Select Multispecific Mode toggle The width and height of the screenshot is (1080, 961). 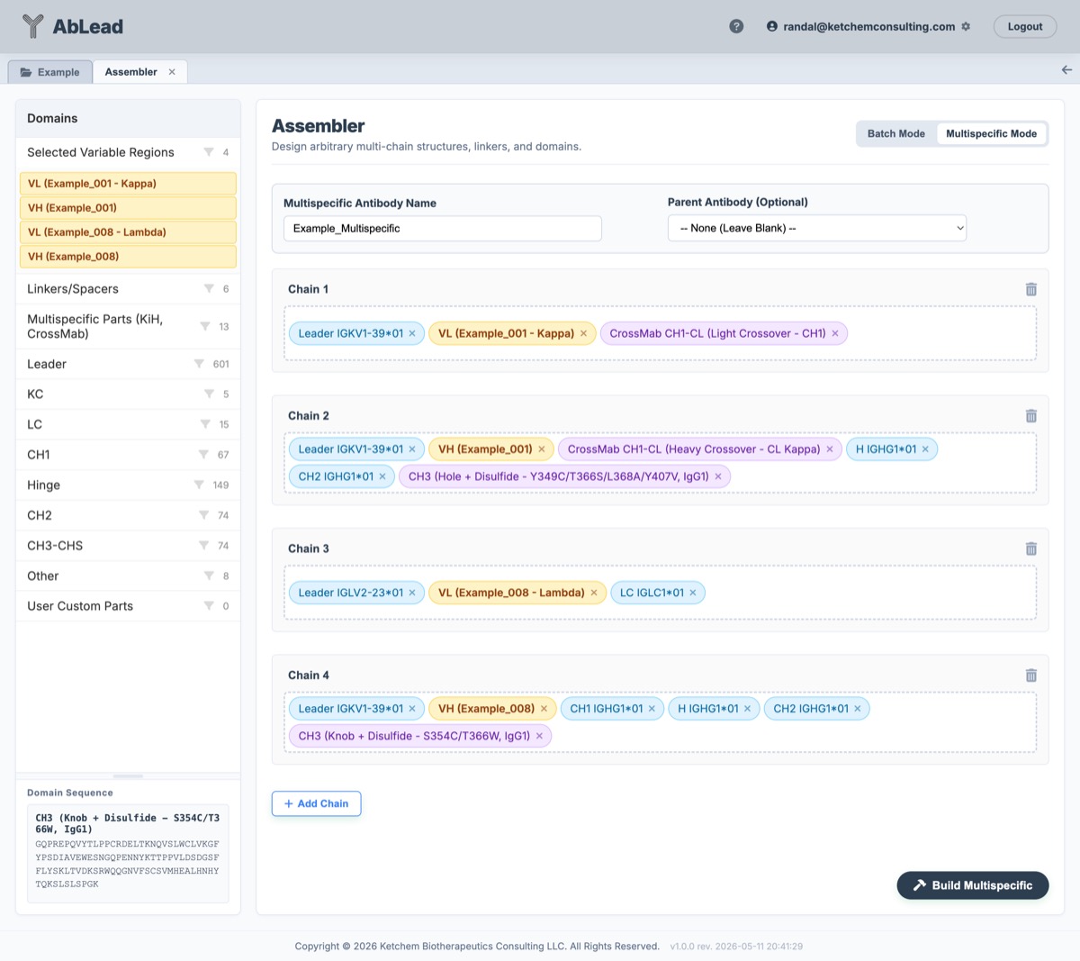pyautogui.click(x=991, y=133)
